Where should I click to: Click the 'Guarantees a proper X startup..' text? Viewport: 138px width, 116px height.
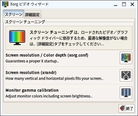tap(32, 61)
